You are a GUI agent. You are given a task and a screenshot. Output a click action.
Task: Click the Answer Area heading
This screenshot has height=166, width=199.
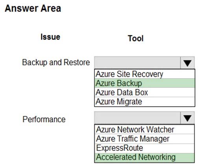[x=33, y=8]
